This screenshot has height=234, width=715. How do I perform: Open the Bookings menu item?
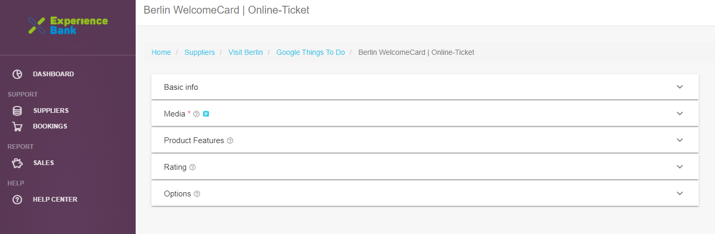tap(50, 126)
